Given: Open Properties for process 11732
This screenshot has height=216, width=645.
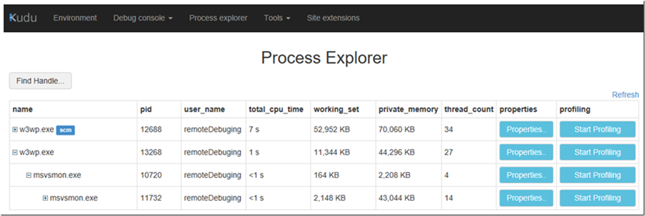Looking at the screenshot, I should click(x=526, y=198).
